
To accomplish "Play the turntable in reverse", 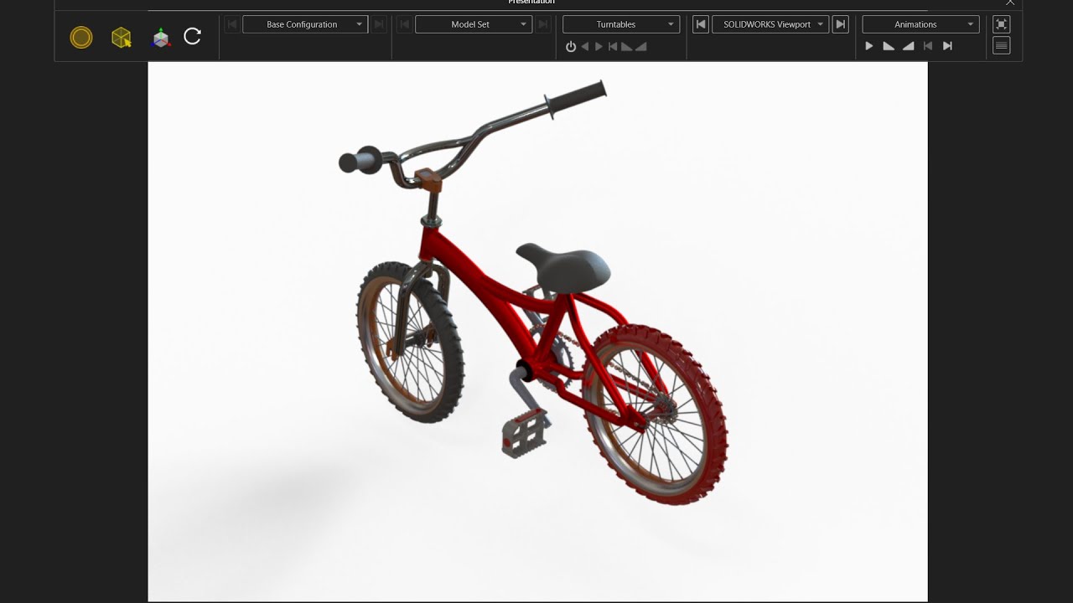I will [x=585, y=47].
